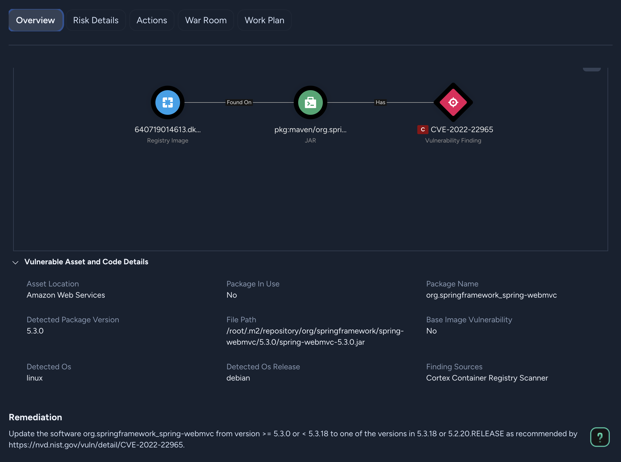Click the Cortex Container Registry Scanner value
The image size is (621, 462).
click(x=487, y=378)
